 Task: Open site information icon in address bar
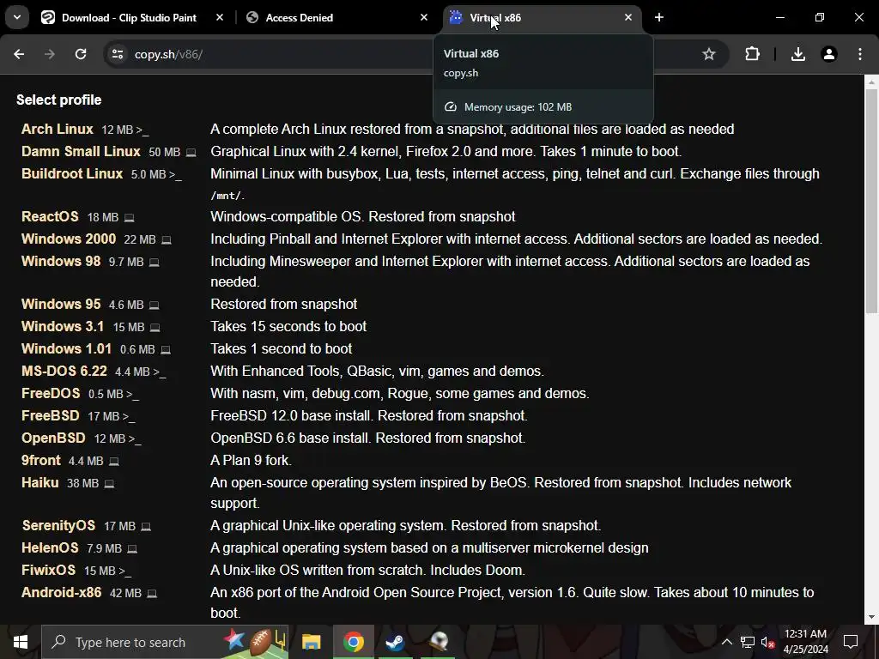(x=117, y=54)
